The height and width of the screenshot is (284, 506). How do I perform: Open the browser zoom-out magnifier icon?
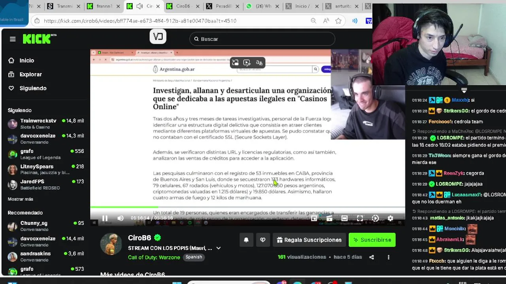pos(313,21)
